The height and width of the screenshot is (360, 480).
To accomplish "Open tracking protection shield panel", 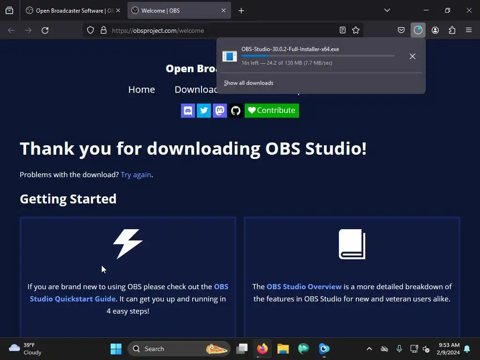I will (90, 30).
